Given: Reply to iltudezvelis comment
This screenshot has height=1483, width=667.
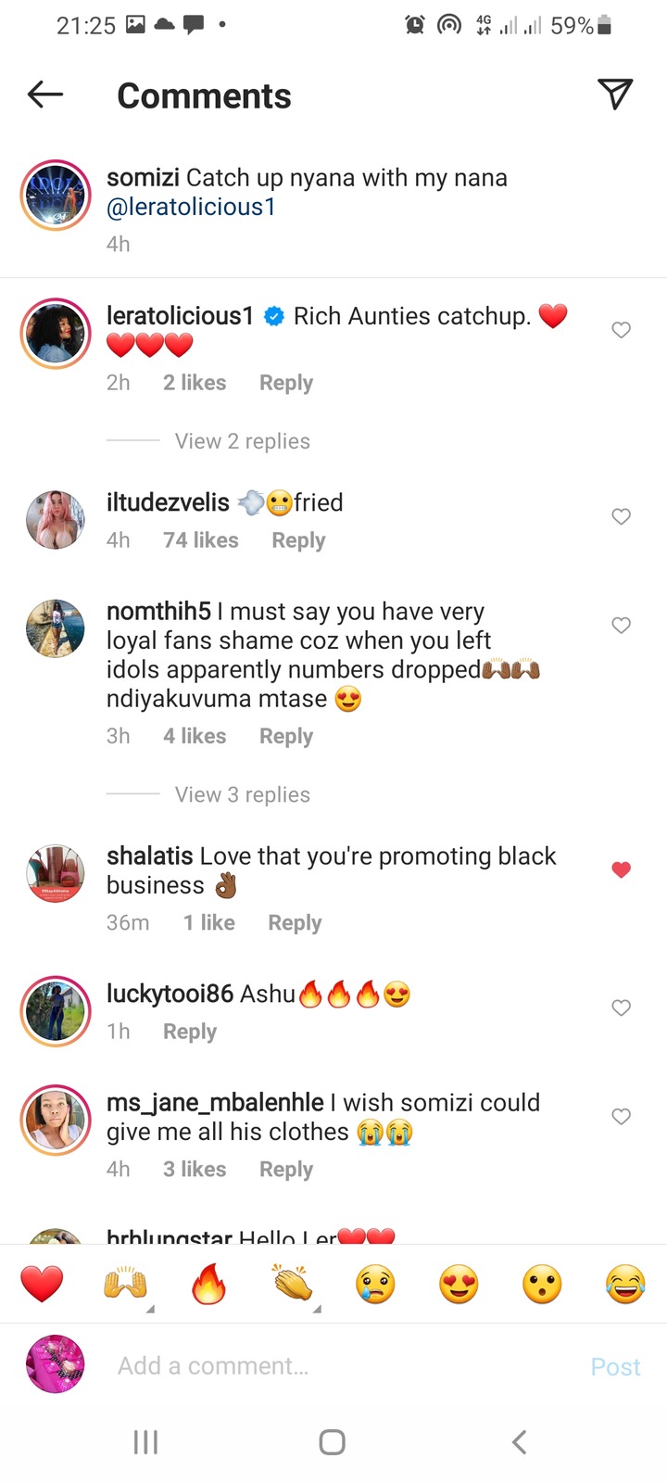Looking at the screenshot, I should coord(298,540).
